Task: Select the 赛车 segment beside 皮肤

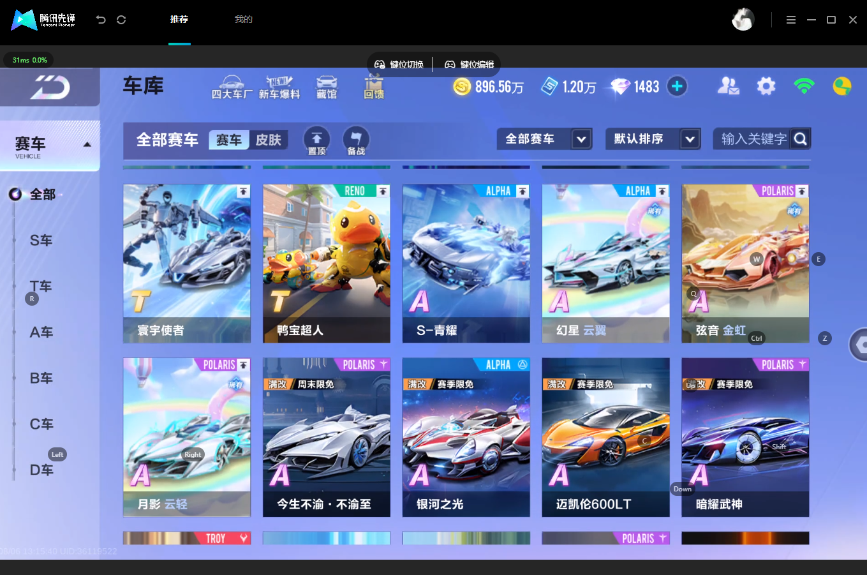Action: pos(229,140)
